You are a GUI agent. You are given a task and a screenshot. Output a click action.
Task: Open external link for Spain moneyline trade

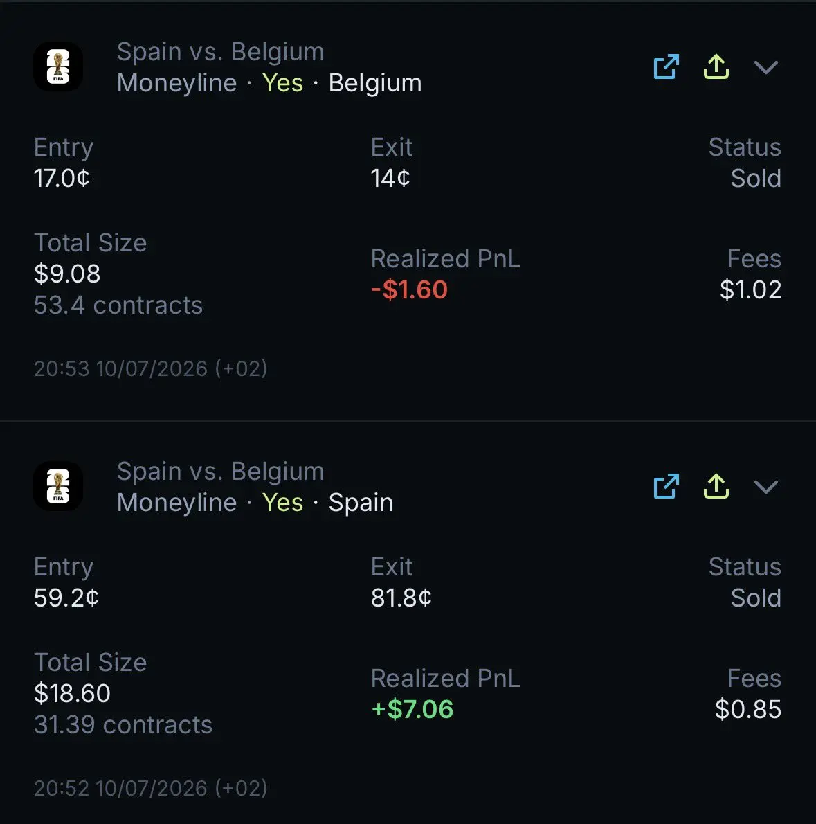tap(667, 486)
